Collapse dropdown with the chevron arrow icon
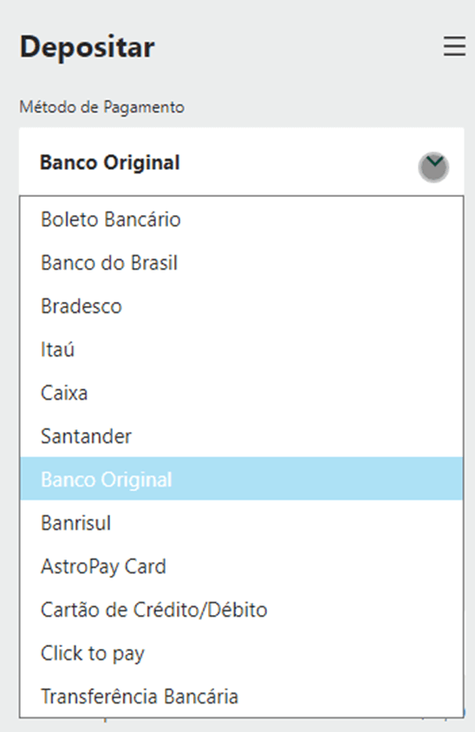The image size is (475, 732). point(434,167)
